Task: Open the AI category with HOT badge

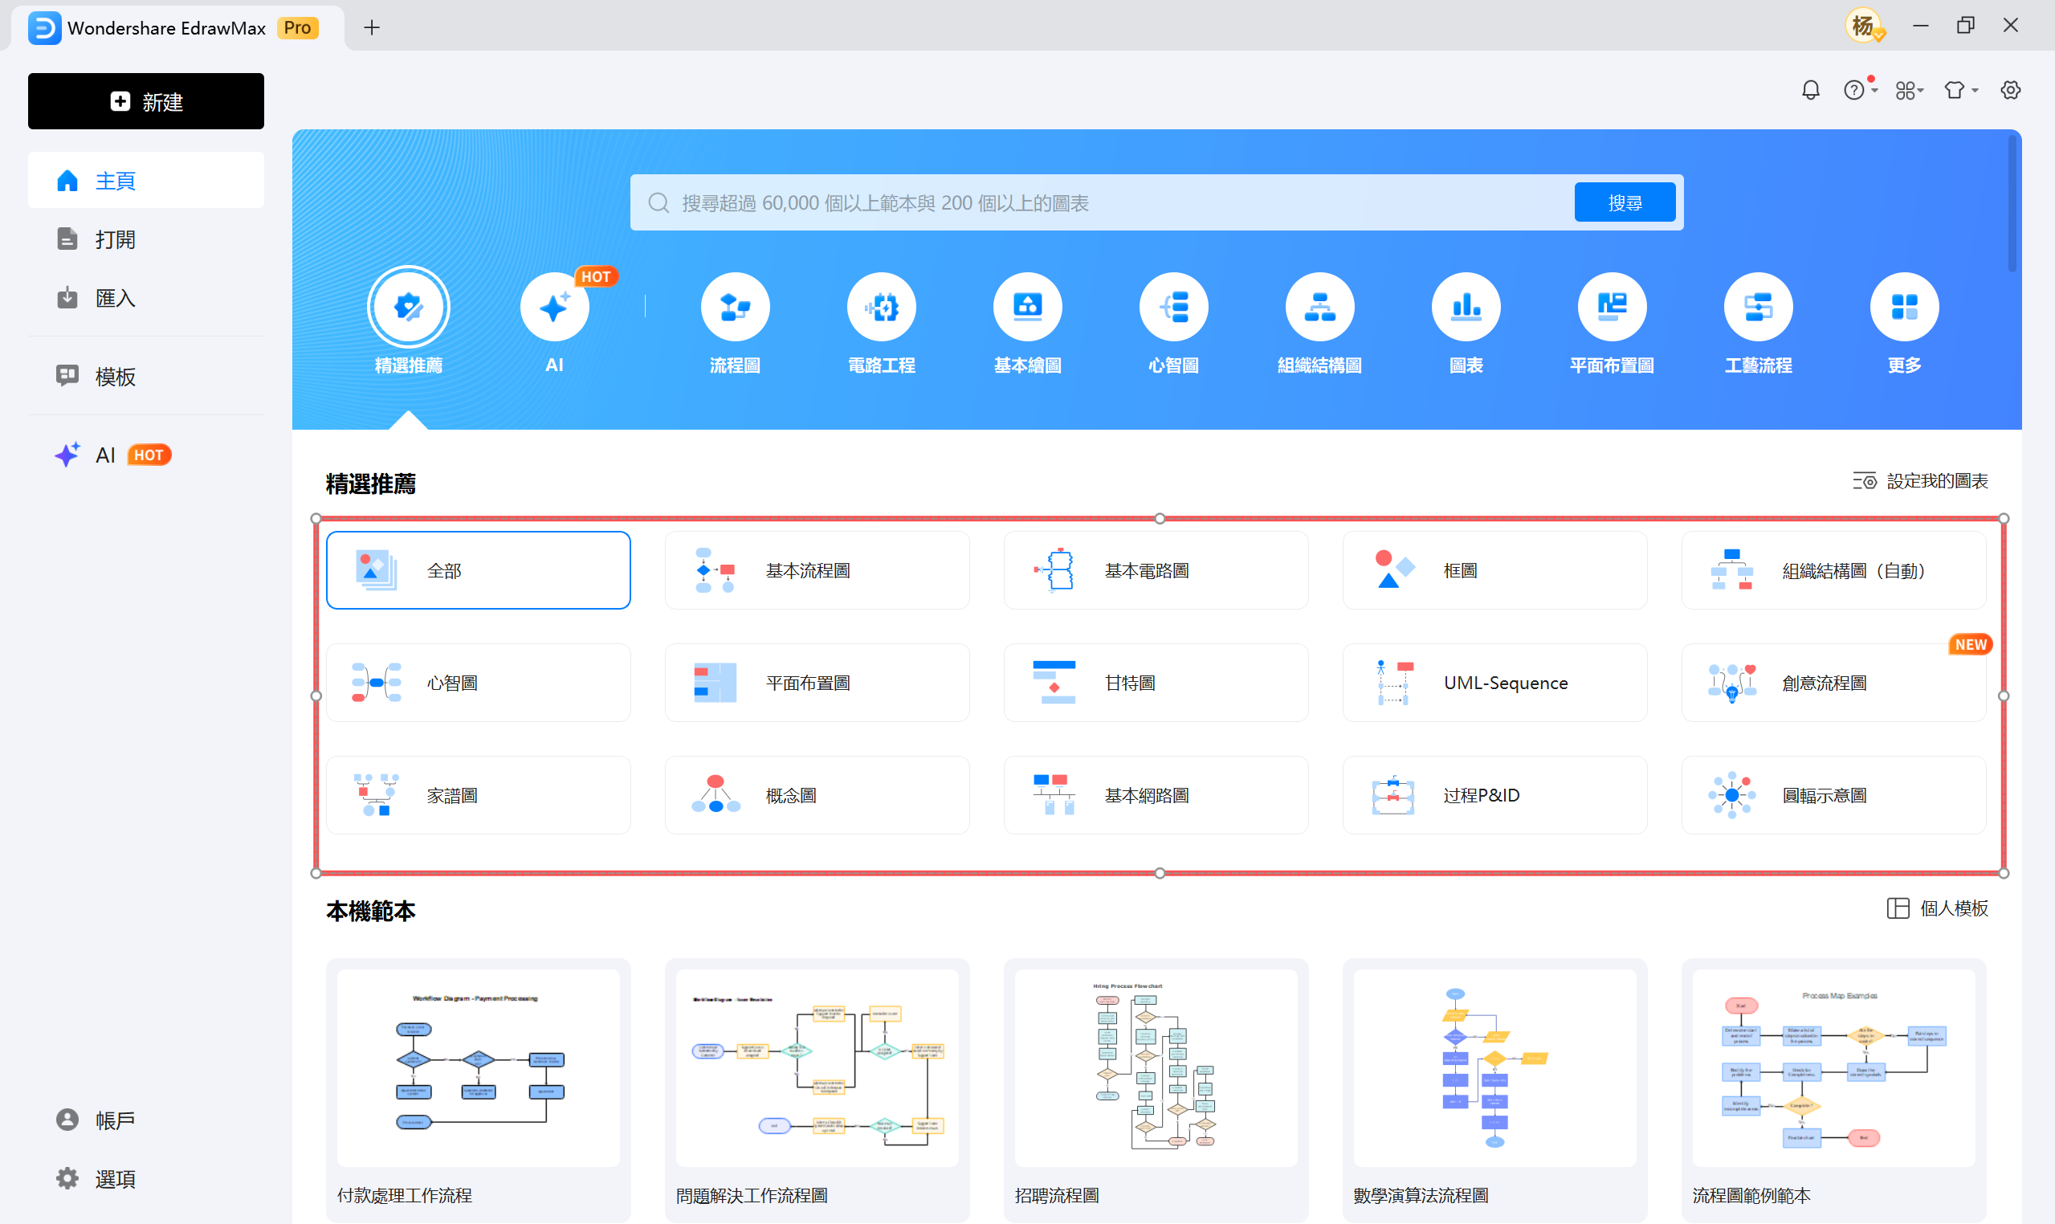Action: pyautogui.click(x=554, y=308)
